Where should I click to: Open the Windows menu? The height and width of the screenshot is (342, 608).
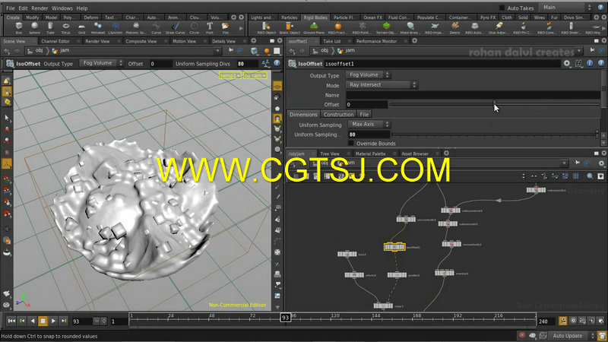click(62, 8)
